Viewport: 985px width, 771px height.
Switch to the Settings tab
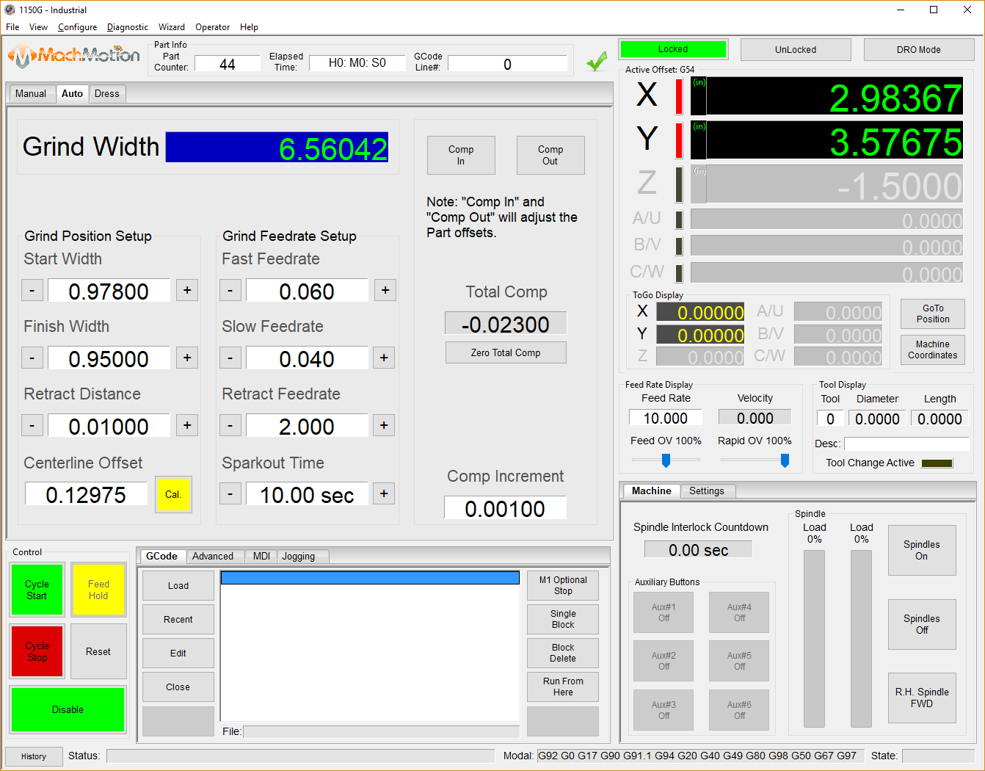pyautogui.click(x=707, y=491)
